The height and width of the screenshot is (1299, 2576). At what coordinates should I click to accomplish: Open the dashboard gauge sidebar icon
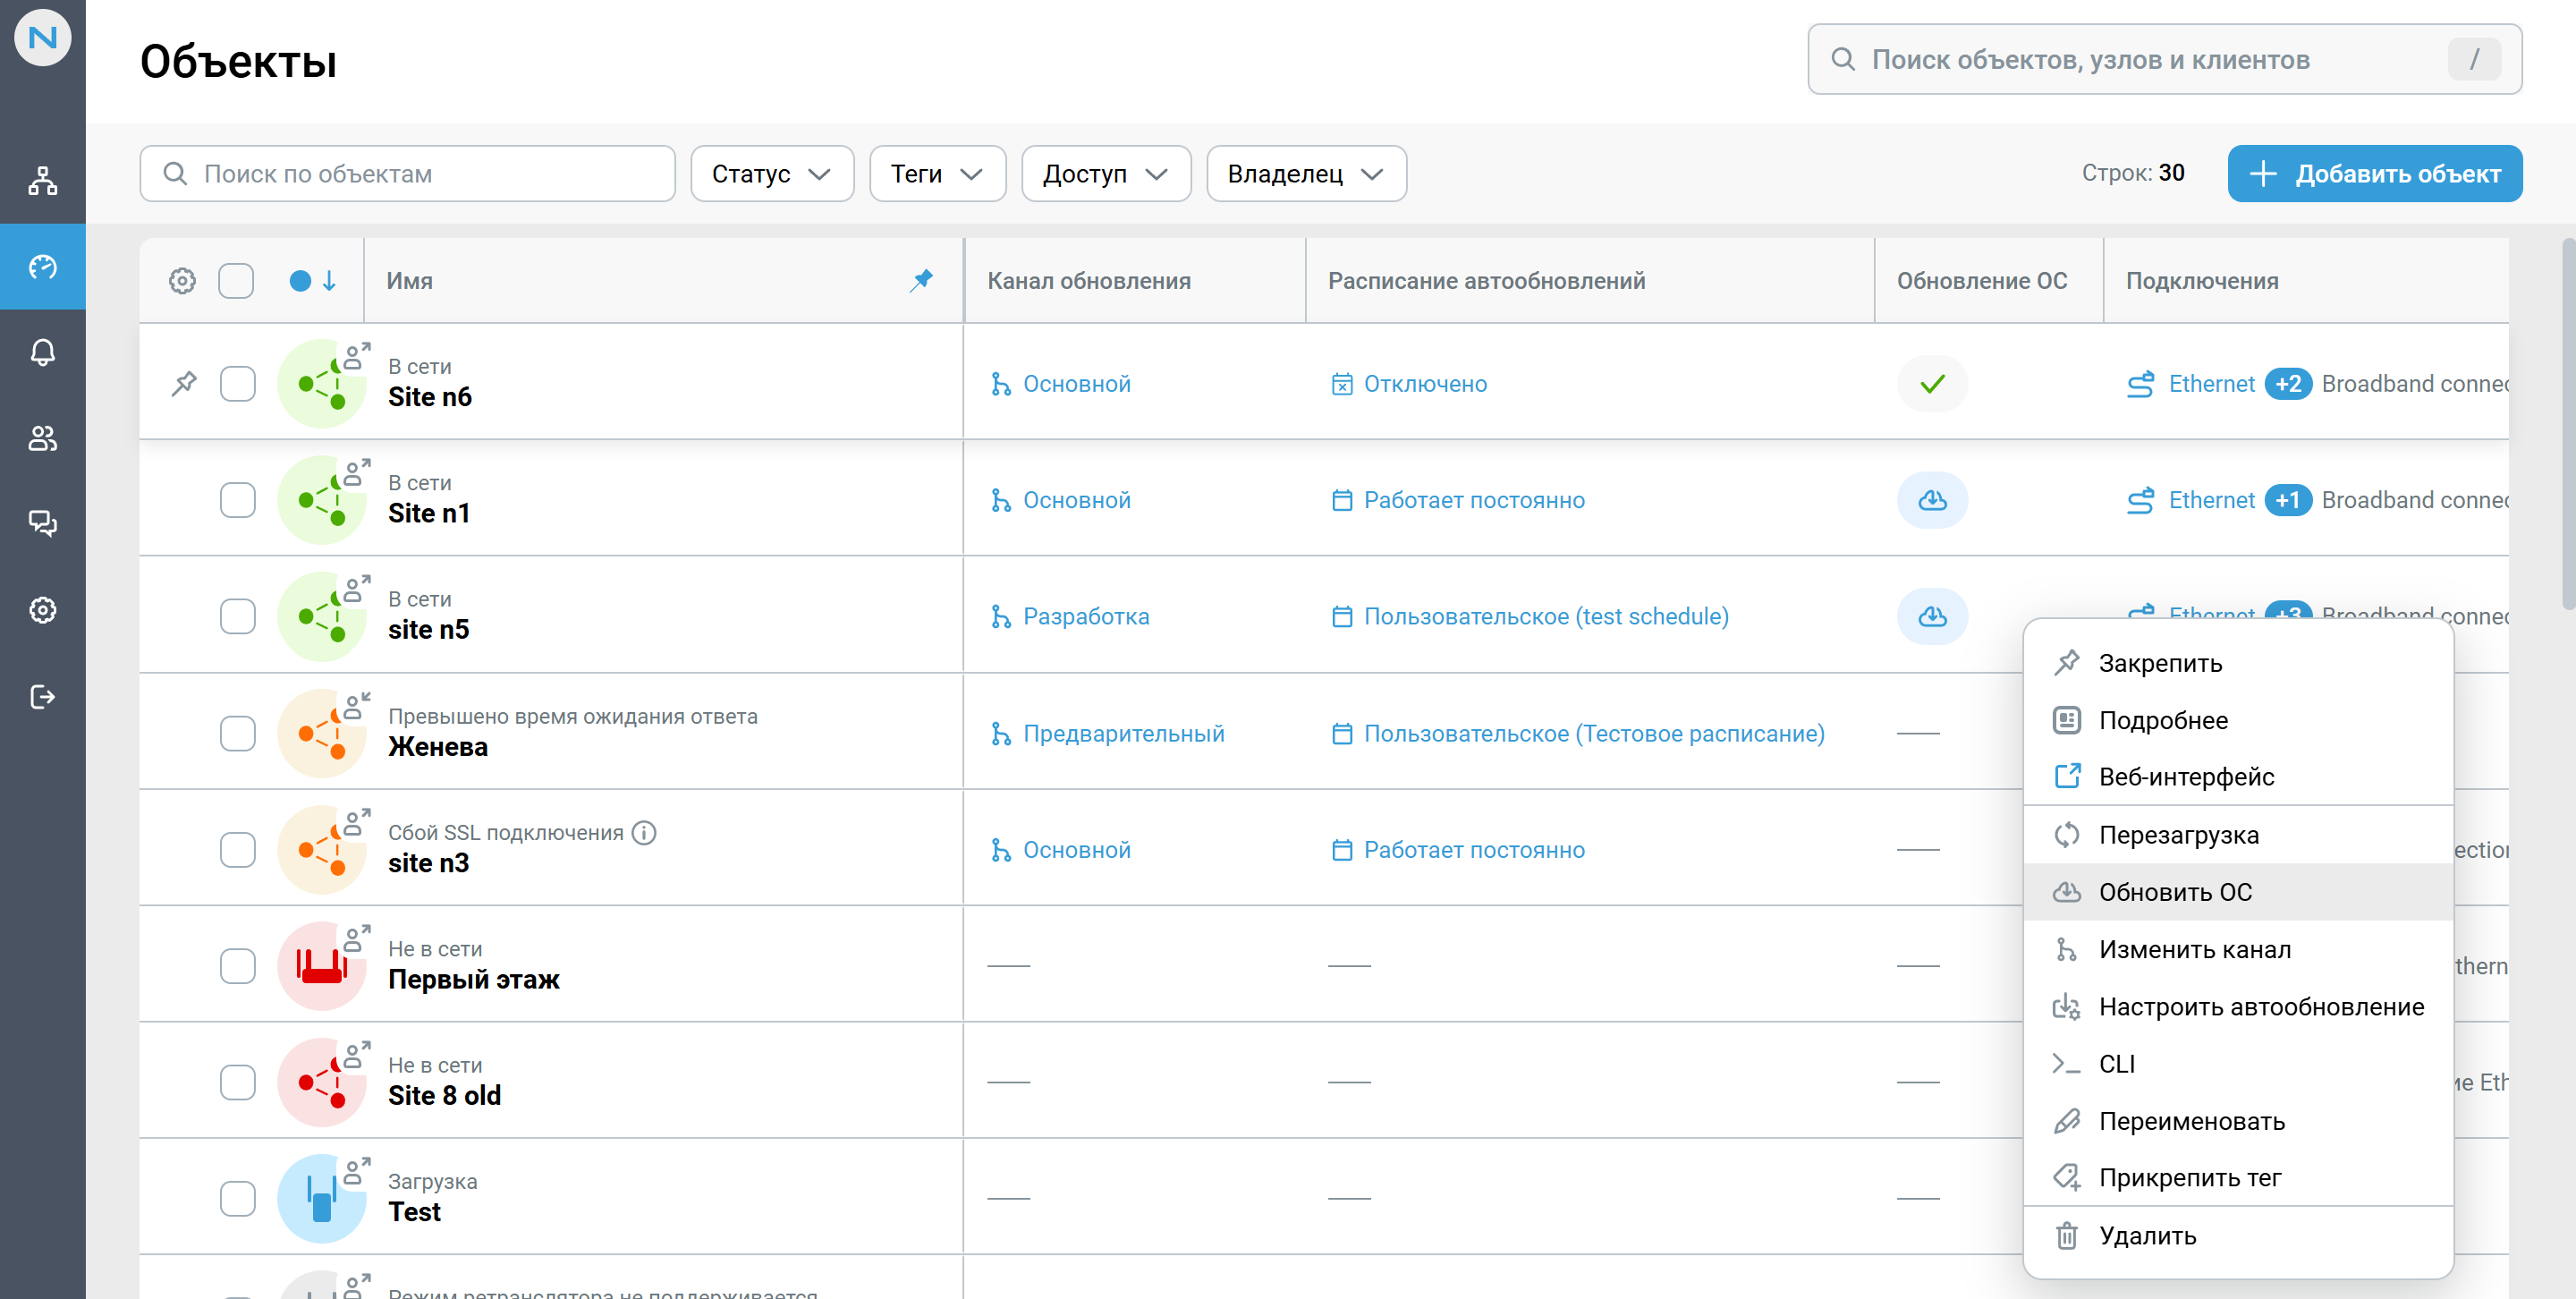pos(42,267)
